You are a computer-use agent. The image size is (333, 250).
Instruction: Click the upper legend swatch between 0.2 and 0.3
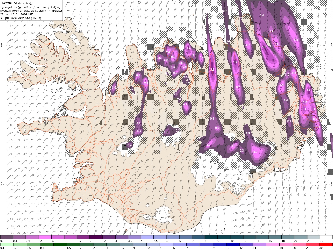pyautogui.click(x=7, y=237)
